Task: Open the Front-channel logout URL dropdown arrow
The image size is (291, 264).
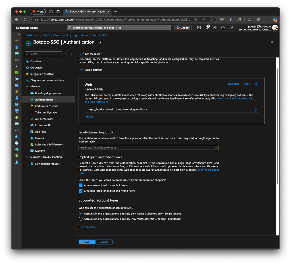Action: [216, 147]
